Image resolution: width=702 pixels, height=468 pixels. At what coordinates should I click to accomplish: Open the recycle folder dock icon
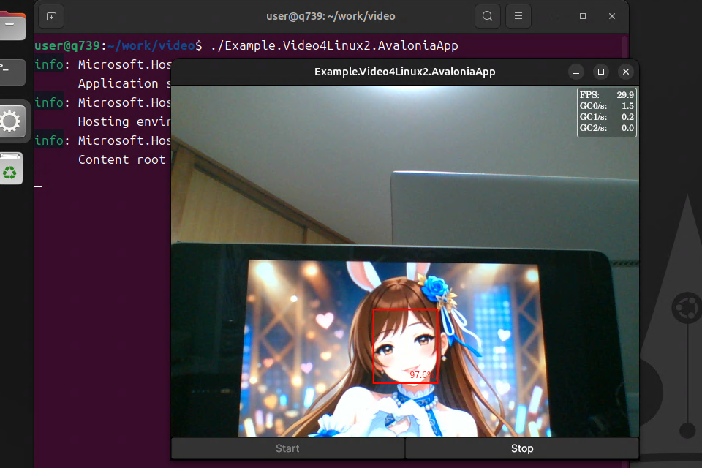click(x=11, y=168)
